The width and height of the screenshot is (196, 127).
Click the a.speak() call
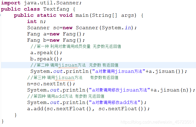46,53
